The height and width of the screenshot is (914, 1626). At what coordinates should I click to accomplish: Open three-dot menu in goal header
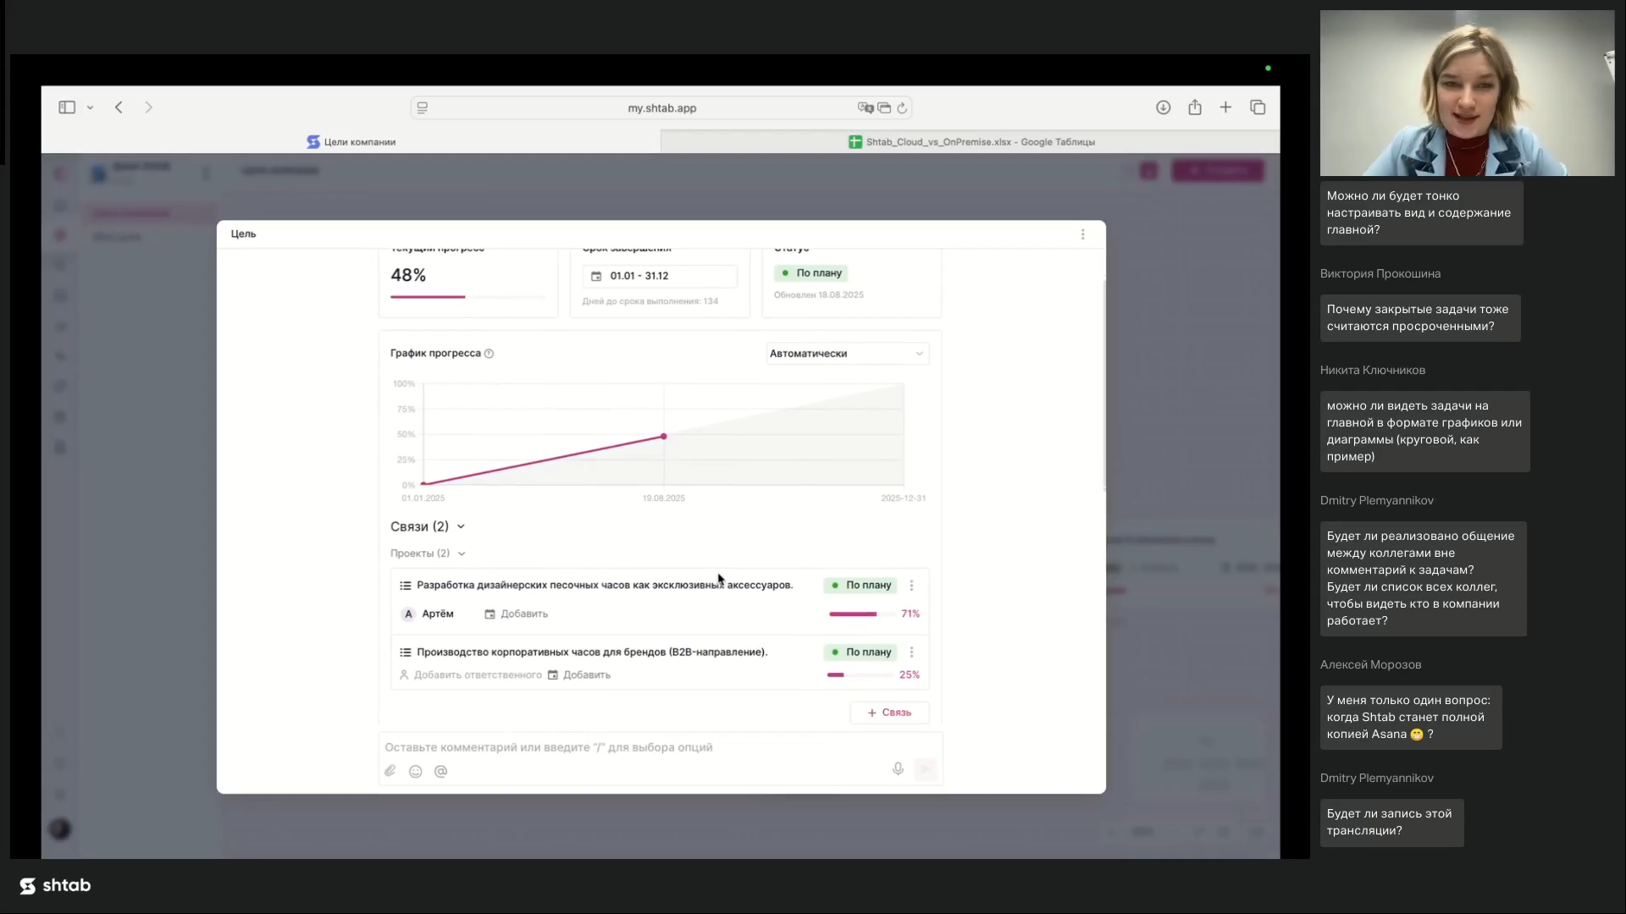click(1082, 234)
